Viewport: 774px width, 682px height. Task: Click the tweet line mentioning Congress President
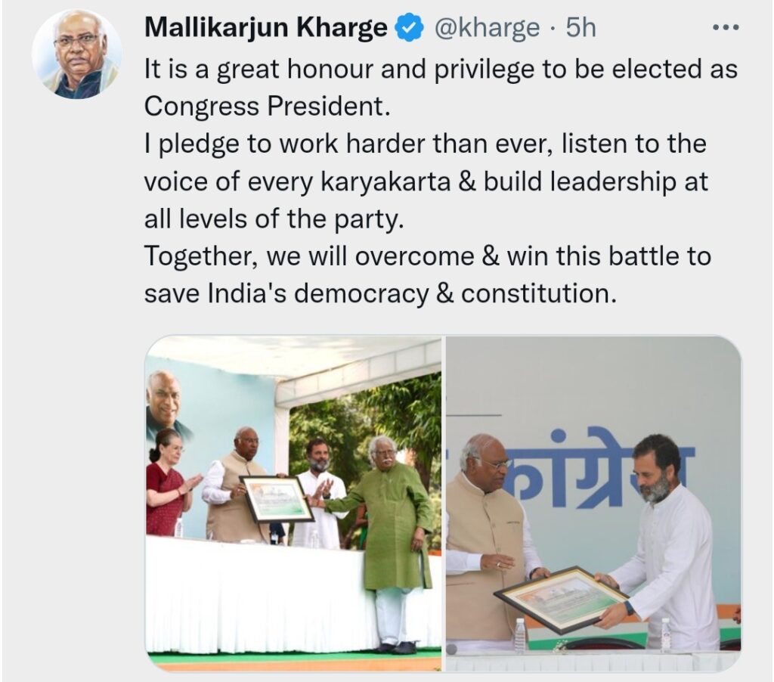point(267,106)
